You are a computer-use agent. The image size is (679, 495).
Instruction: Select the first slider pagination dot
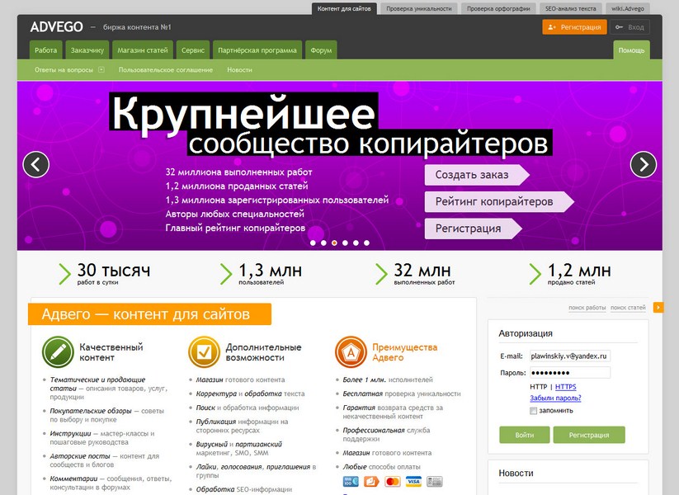click(313, 243)
